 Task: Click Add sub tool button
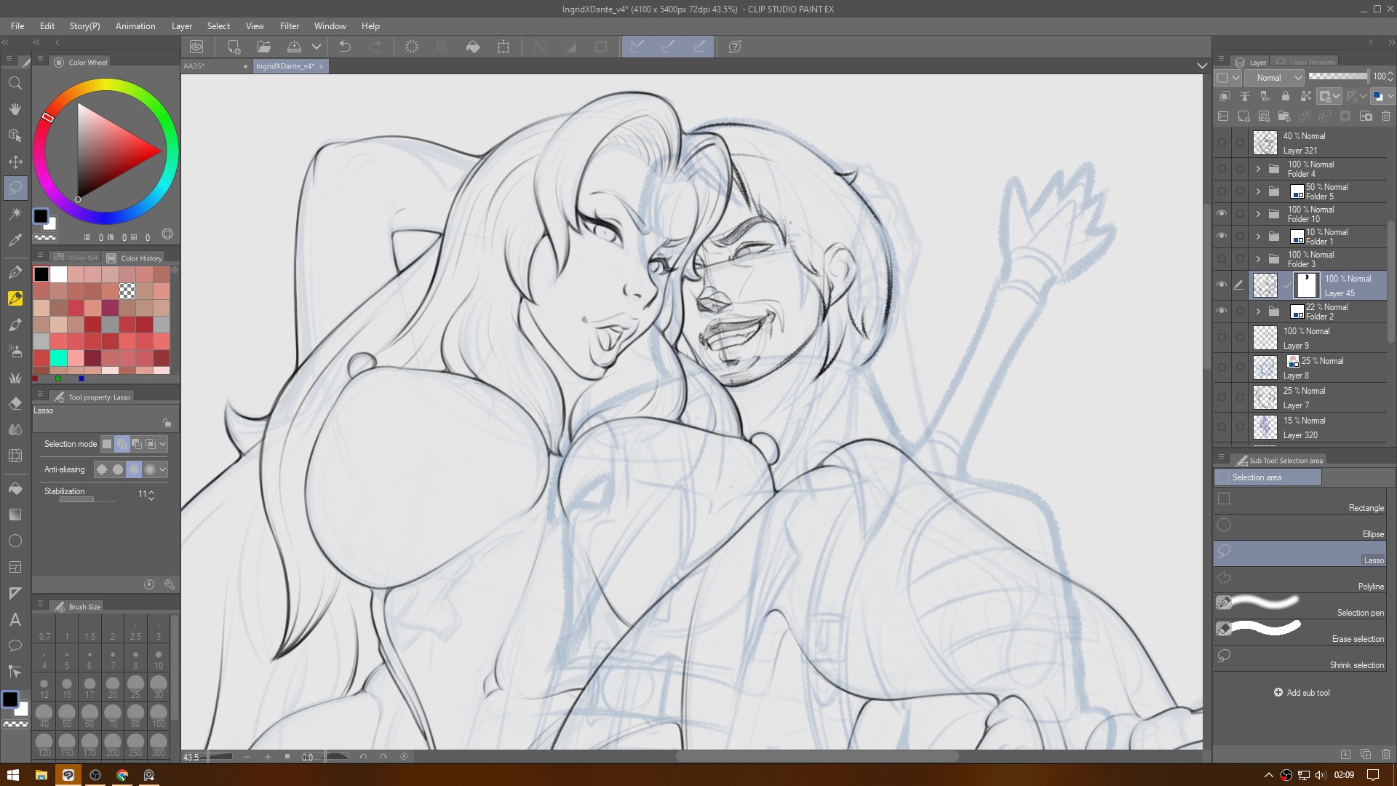[1302, 693]
